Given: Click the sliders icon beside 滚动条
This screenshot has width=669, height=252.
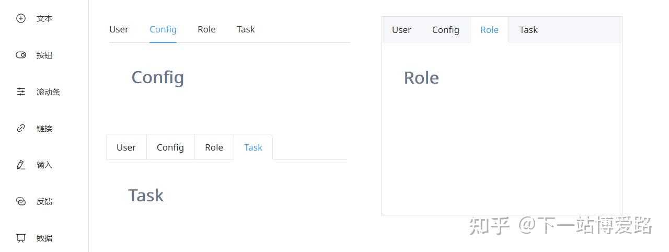Looking at the screenshot, I should [21, 91].
